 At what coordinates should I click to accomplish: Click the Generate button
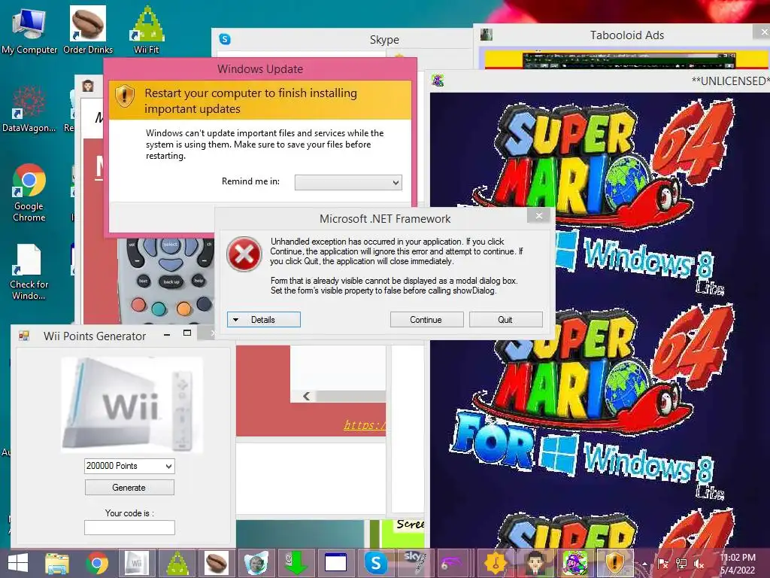point(129,488)
